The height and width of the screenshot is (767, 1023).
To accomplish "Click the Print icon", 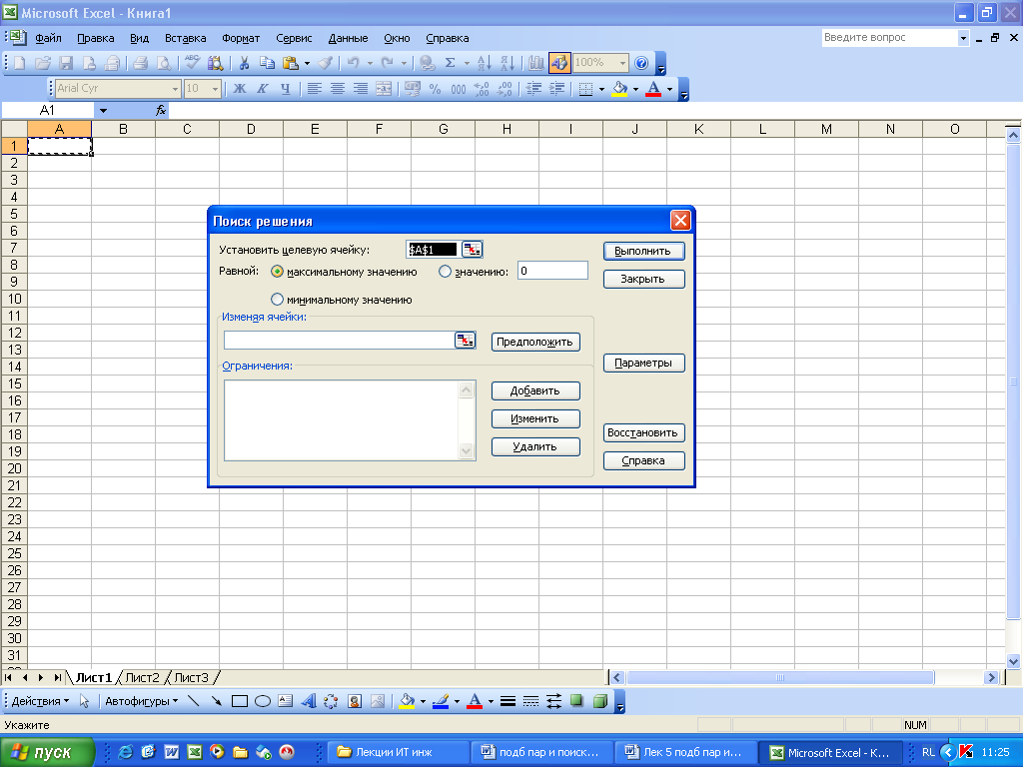I will pos(140,63).
